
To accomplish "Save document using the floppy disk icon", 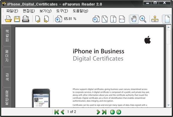I will coord(17,19).
